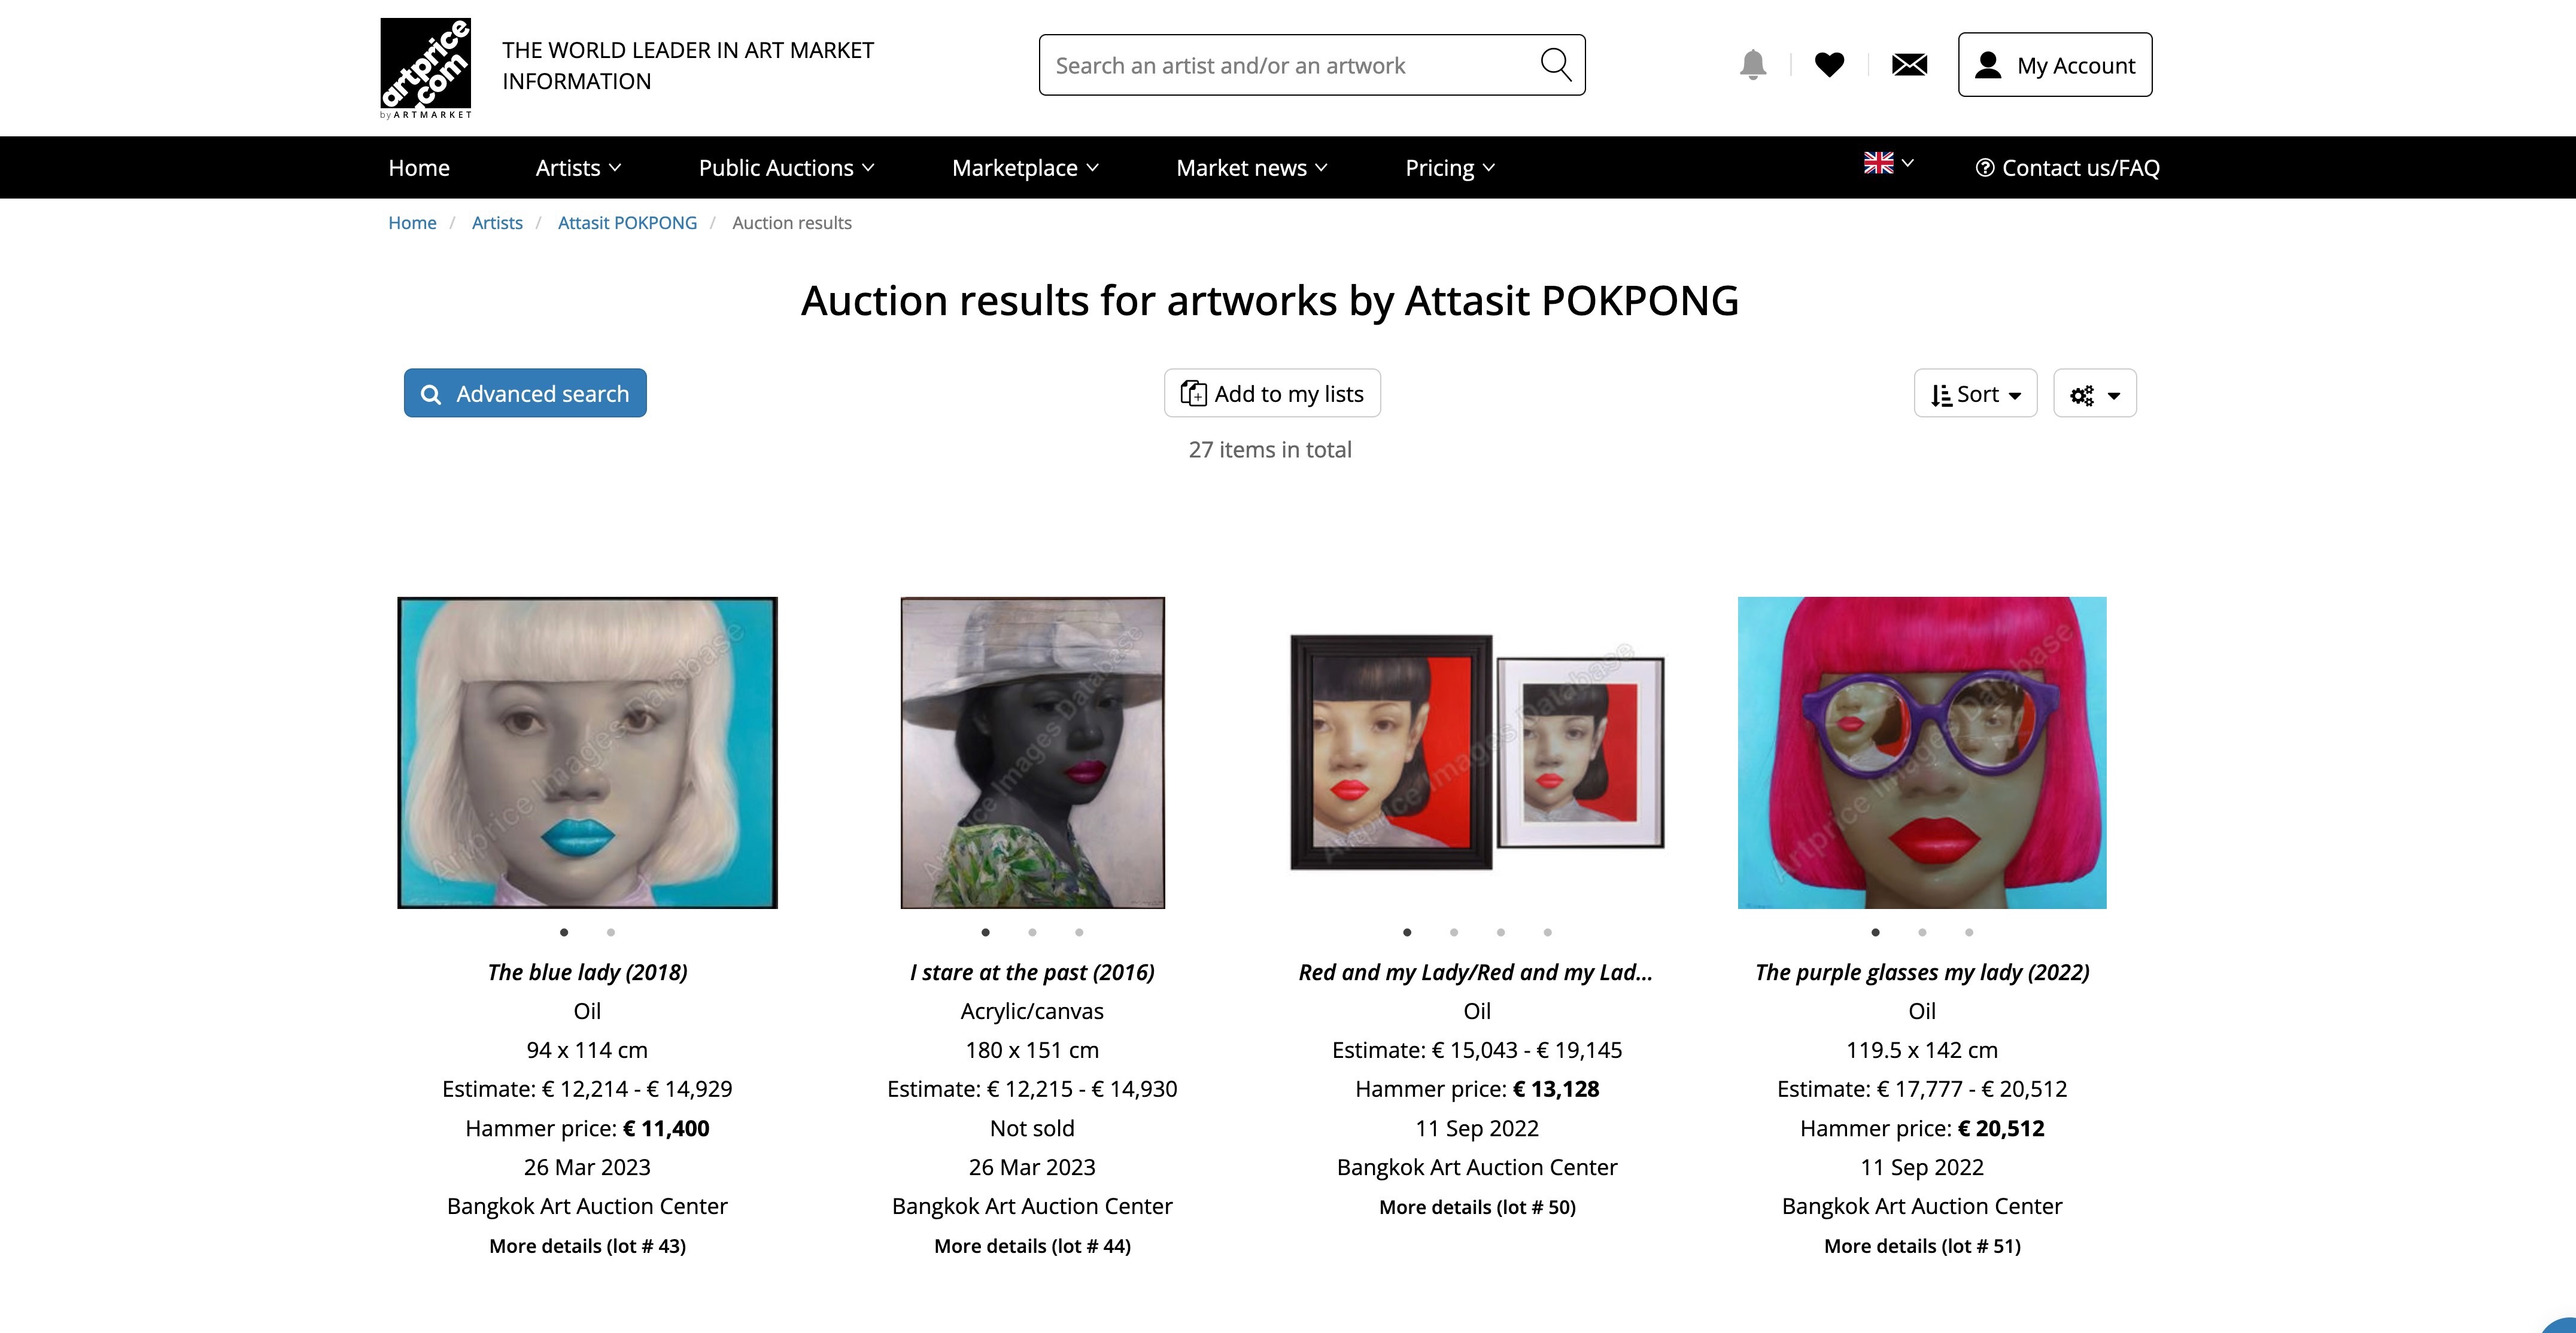
Task: Select third dot under Red and my Lady artwork
Action: coord(1501,932)
